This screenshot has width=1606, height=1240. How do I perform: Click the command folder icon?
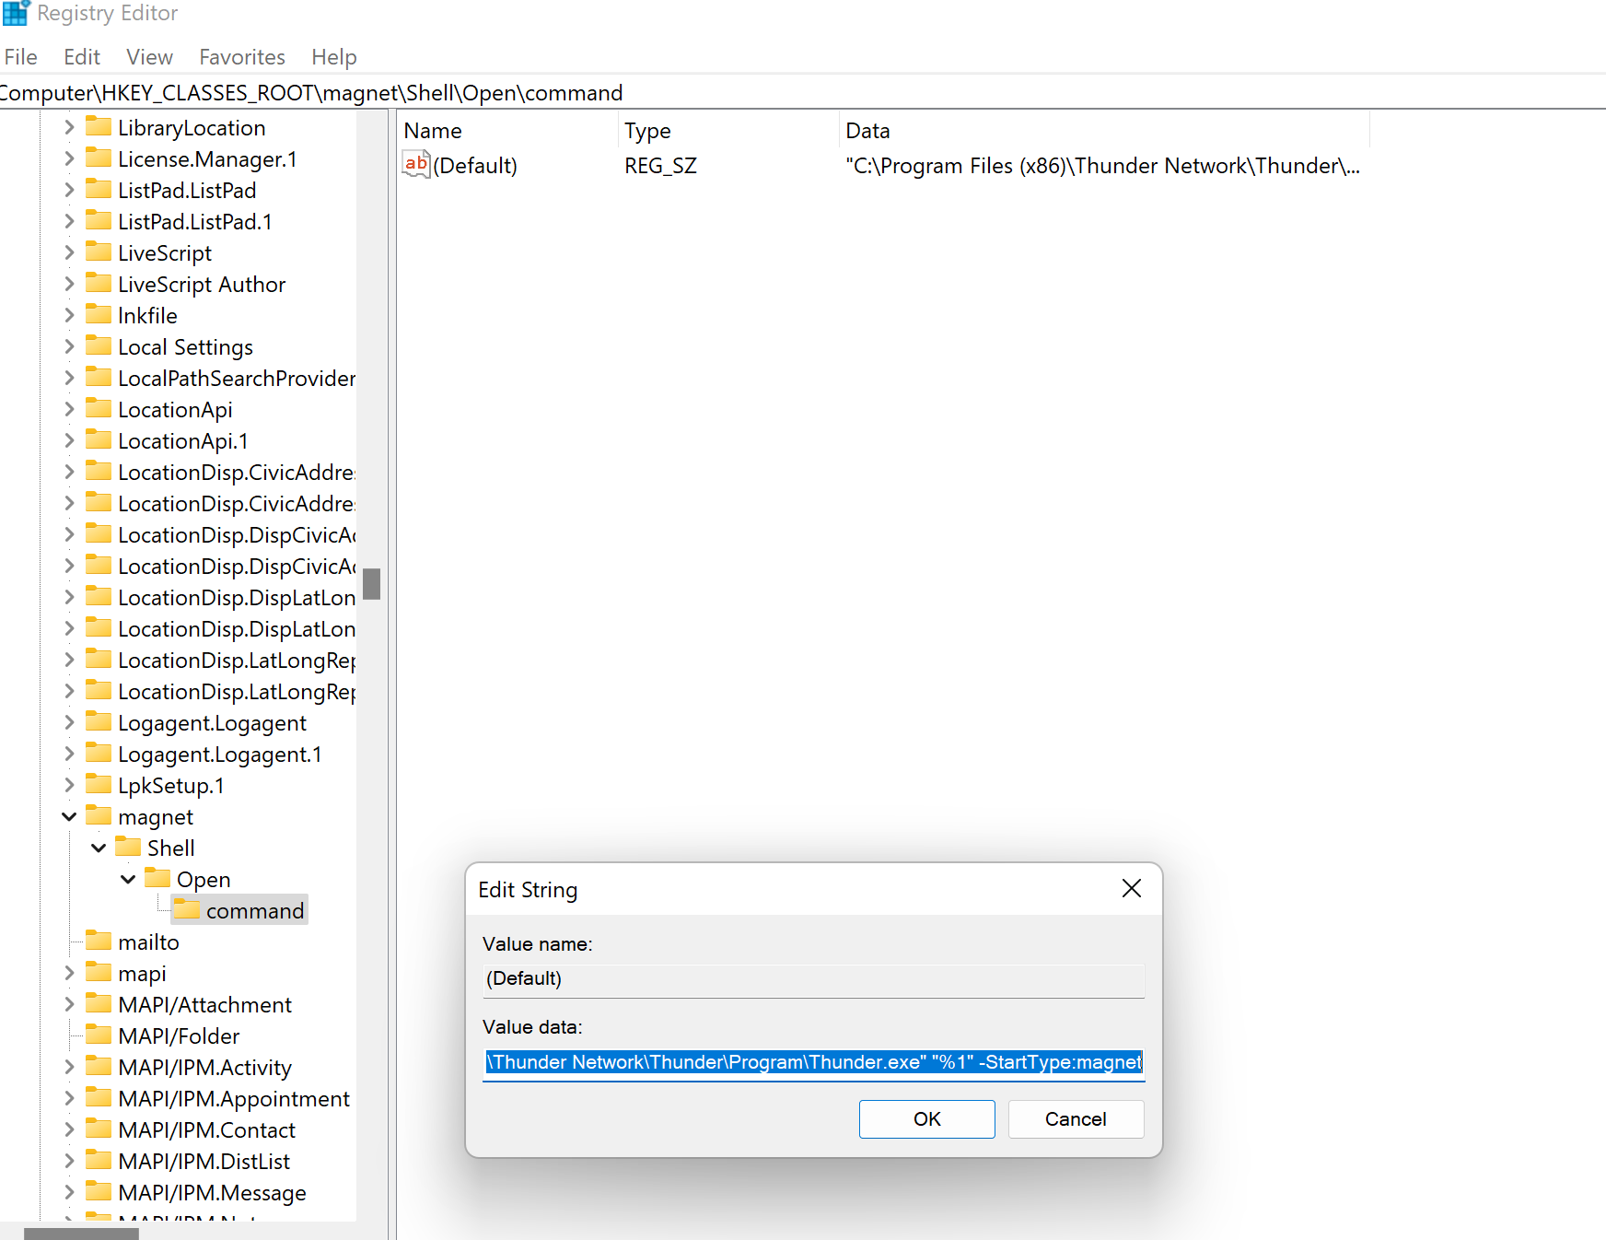pyautogui.click(x=187, y=909)
